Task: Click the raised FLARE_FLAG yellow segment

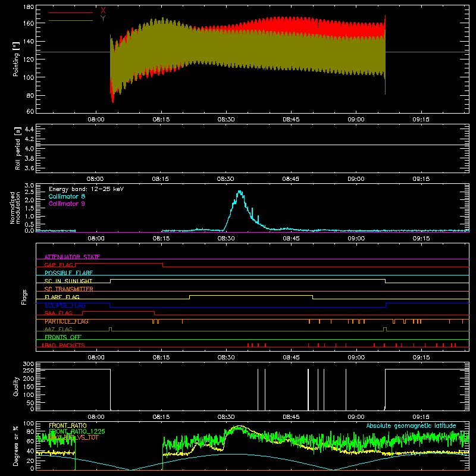Action: click(251, 295)
